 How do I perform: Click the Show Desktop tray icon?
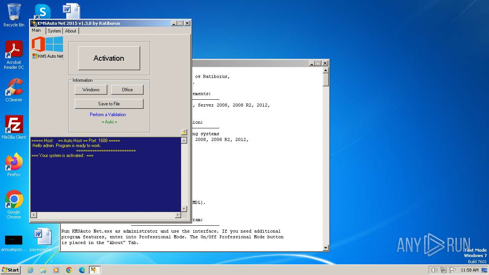[x=484, y=270]
